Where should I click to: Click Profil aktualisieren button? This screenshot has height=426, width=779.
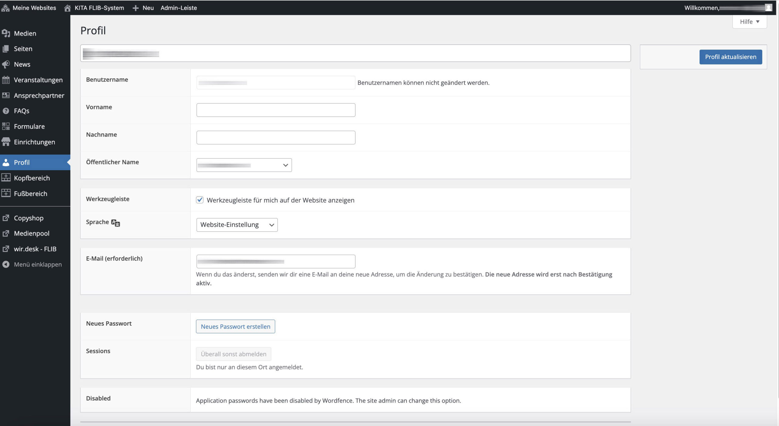click(x=731, y=57)
